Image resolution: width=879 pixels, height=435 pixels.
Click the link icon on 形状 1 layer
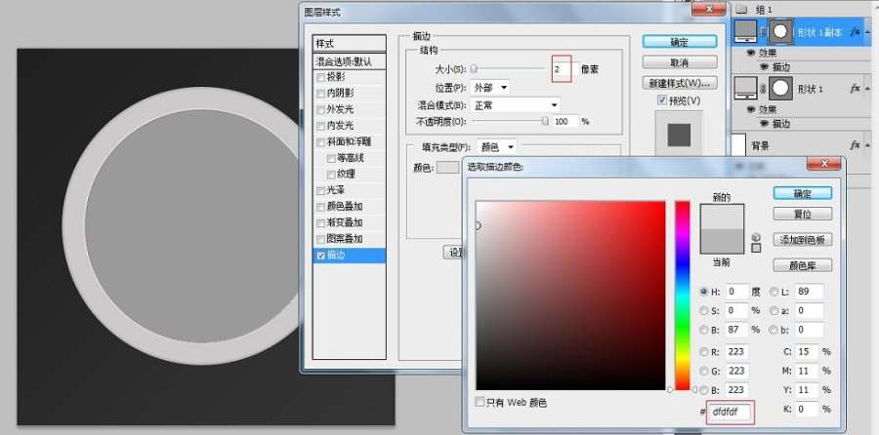(x=765, y=88)
